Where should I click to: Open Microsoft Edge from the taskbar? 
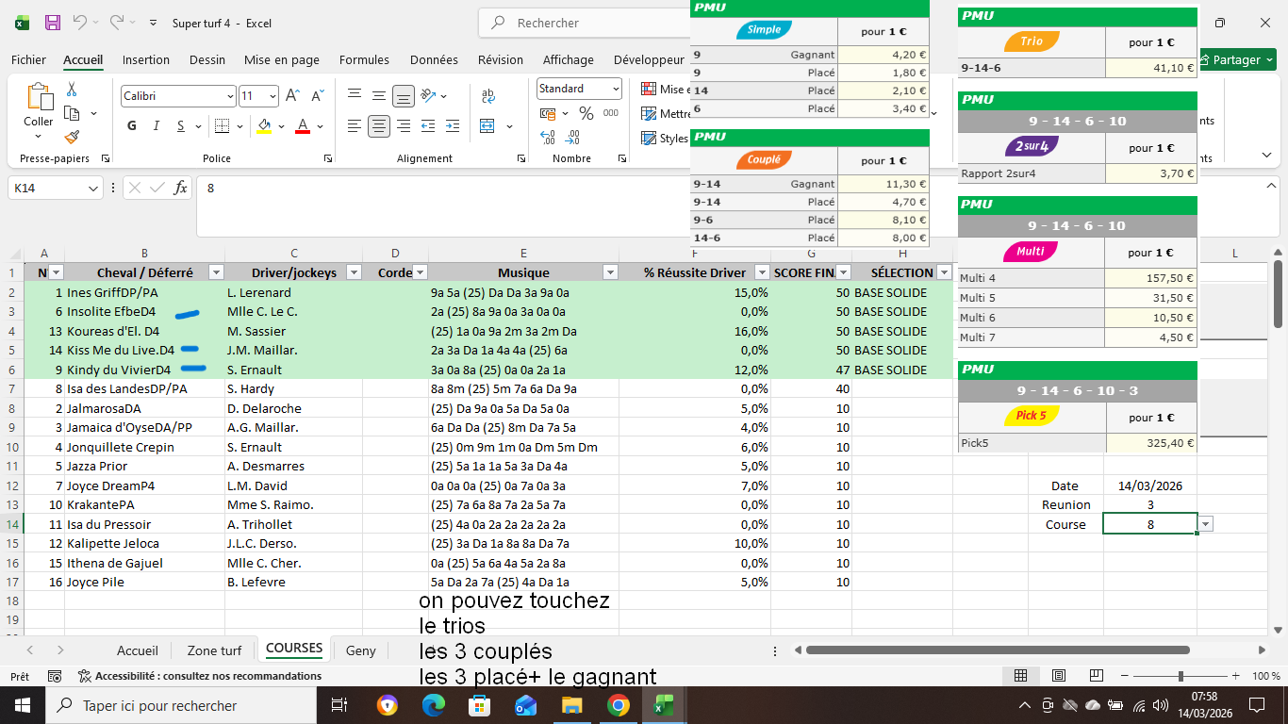click(434, 705)
